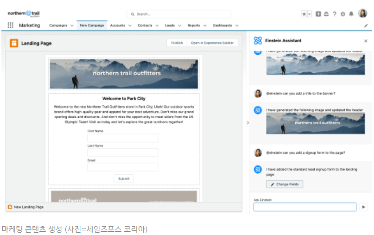Click generated banner without title in chat
This screenshot has height=235, width=374.
coord(315,64)
